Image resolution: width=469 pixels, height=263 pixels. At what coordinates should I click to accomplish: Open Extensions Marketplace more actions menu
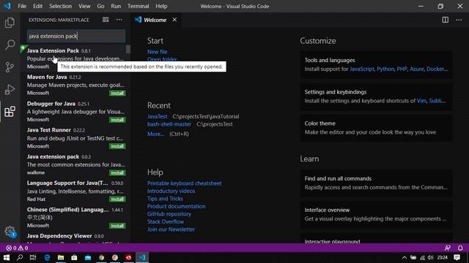(x=119, y=20)
